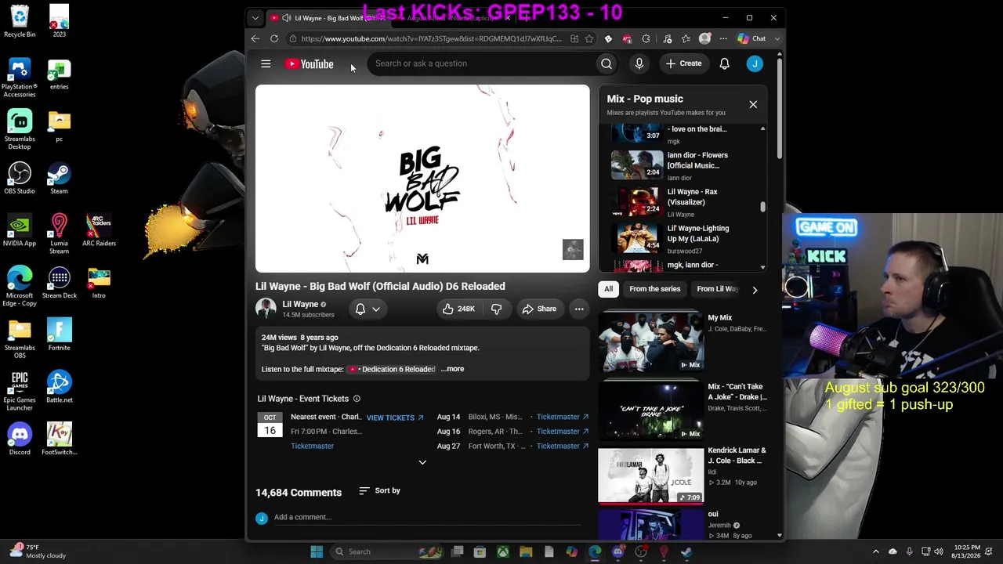Viewport: 1003px width, 564px height.
Task: Open the YouTube account avatar menu
Action: pyautogui.click(x=755, y=64)
